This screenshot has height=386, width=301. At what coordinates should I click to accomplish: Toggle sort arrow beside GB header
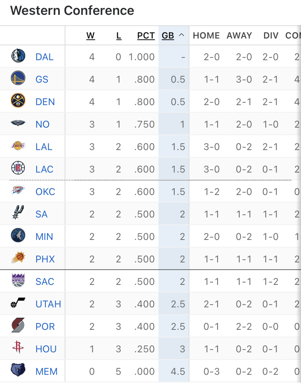click(x=181, y=35)
